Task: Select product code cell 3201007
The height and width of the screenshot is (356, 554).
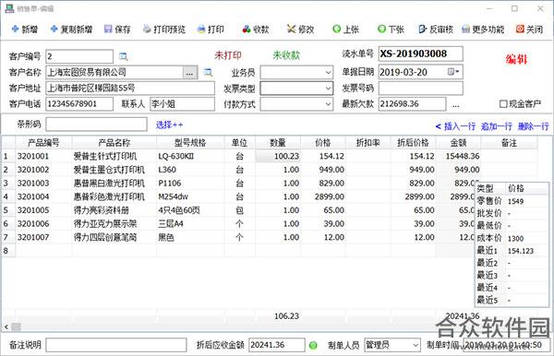Action: pyautogui.click(x=43, y=237)
